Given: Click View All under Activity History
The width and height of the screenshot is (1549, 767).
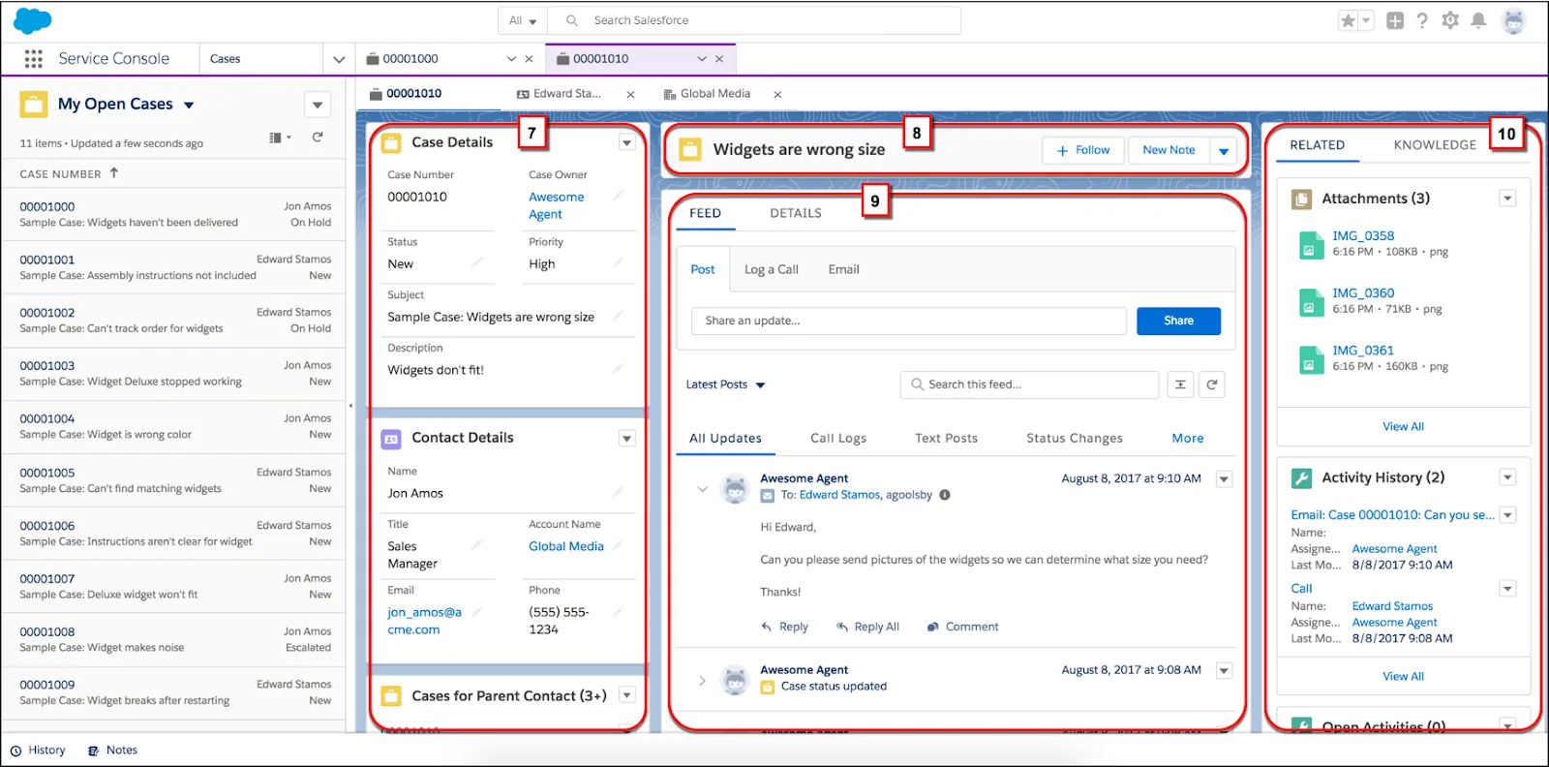Looking at the screenshot, I should [1403, 677].
